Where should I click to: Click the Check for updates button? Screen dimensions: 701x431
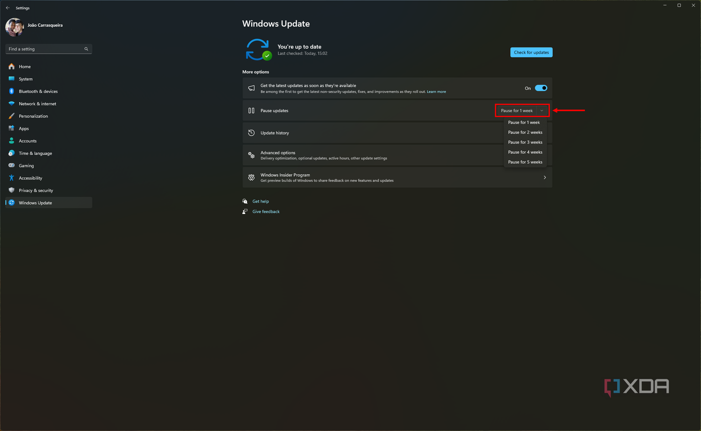(x=531, y=52)
